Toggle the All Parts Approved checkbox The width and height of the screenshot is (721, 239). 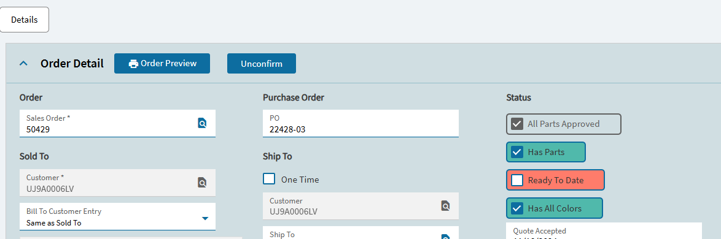point(517,124)
